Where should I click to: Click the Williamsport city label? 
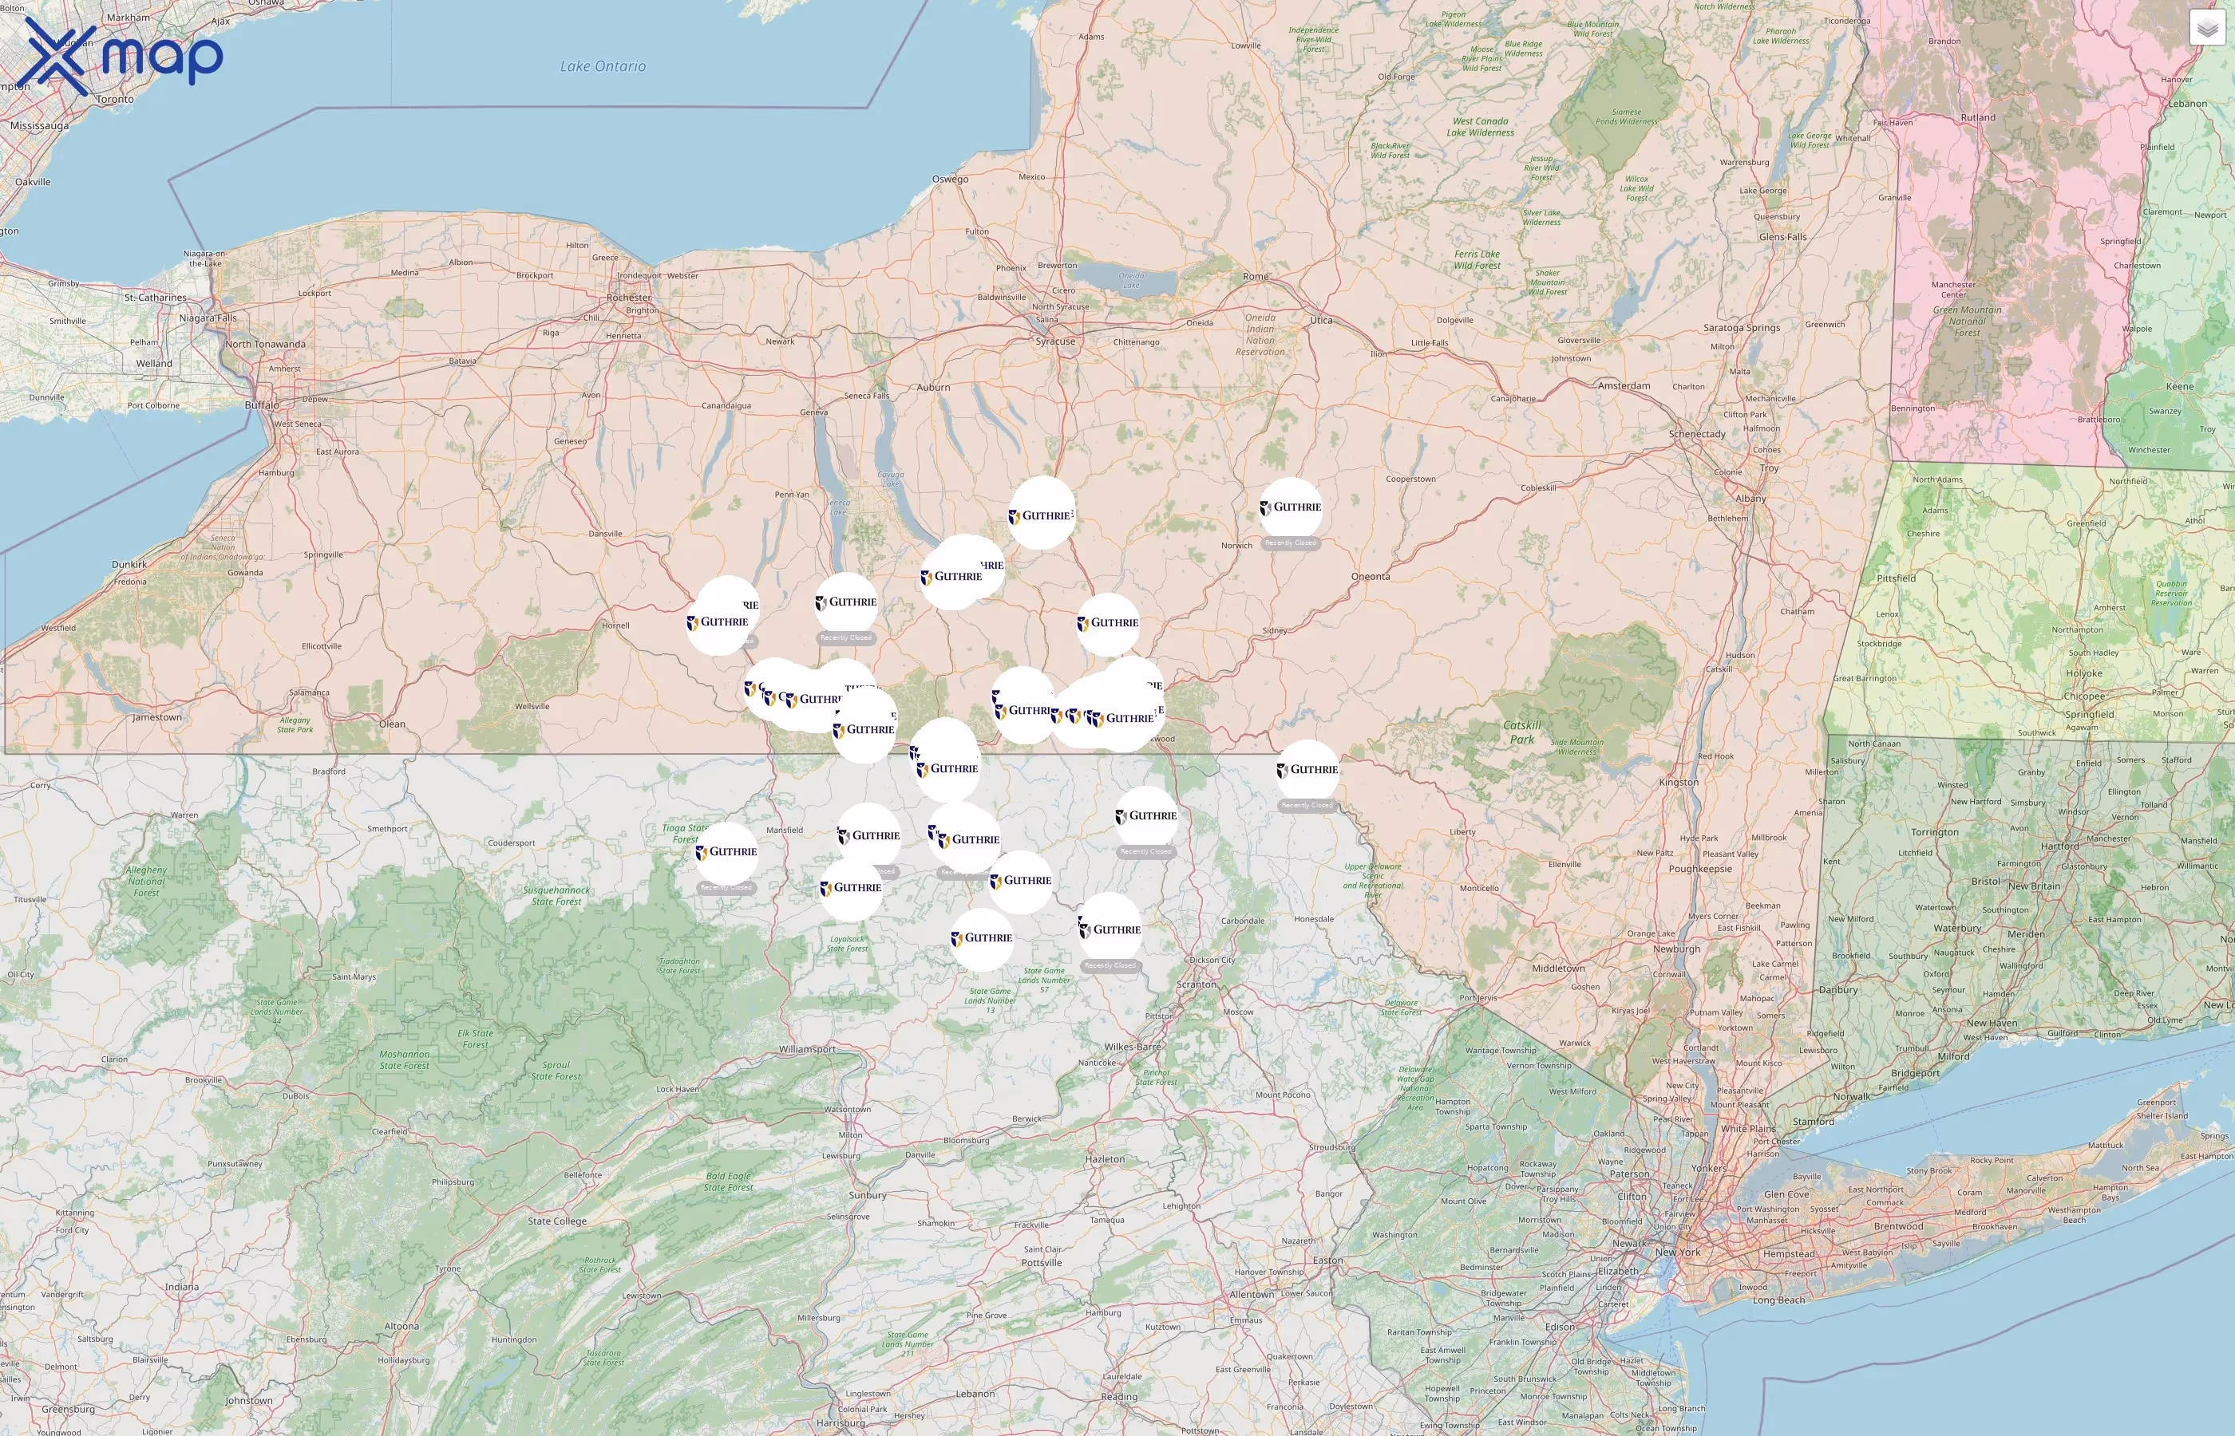[x=808, y=1049]
